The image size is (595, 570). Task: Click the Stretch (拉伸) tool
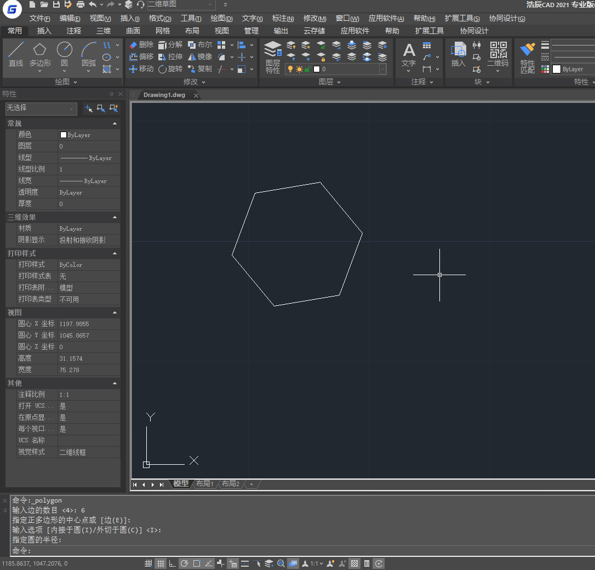(170, 57)
